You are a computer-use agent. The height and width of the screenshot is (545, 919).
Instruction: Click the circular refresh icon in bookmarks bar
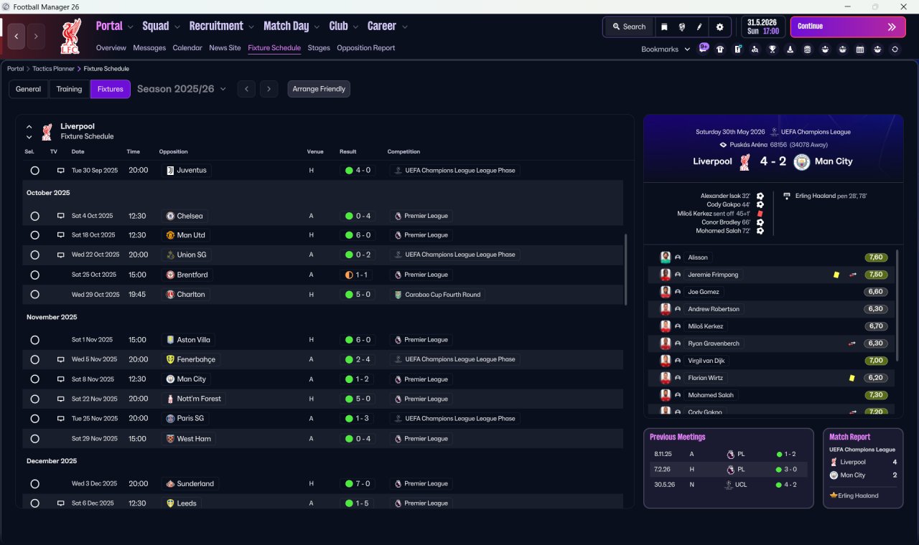pyautogui.click(x=895, y=49)
